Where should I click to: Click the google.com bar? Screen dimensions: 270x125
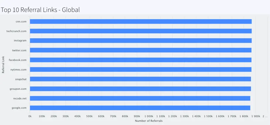point(140,108)
